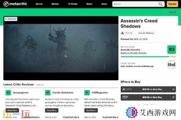Open the Movies menu
This screenshot has height=120, width=181.
click(55, 4)
